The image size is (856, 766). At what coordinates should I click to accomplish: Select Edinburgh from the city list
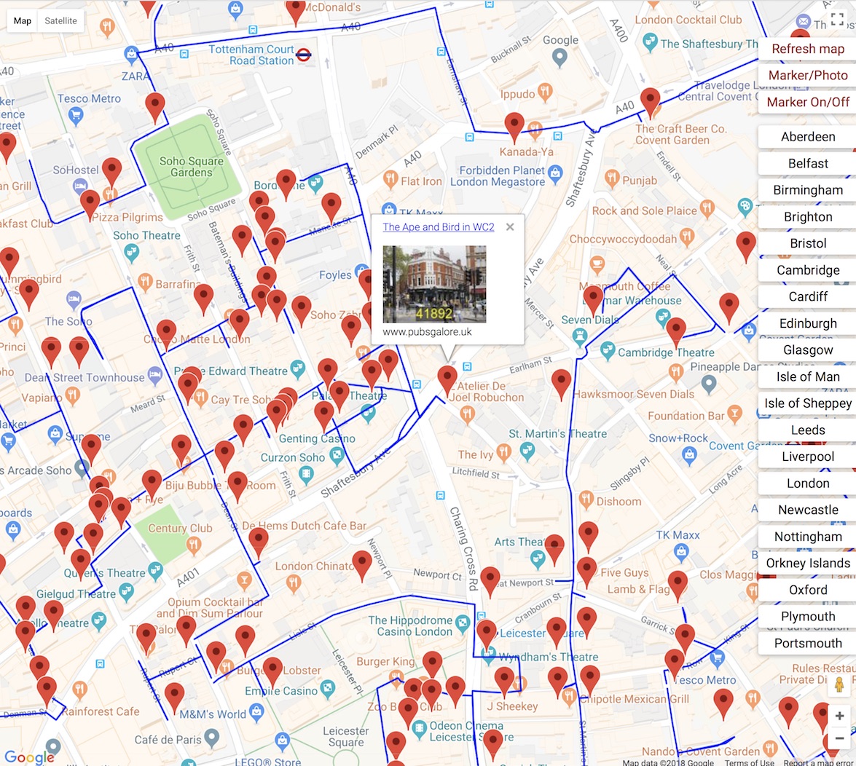807,323
